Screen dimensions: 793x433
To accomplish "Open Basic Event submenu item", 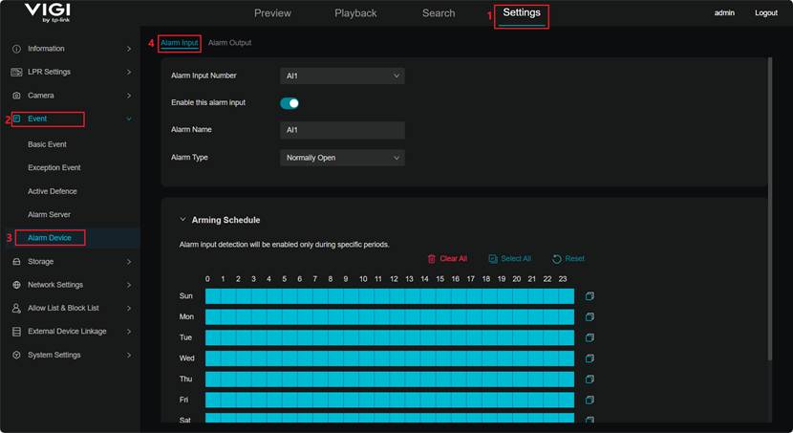I will [x=47, y=144].
